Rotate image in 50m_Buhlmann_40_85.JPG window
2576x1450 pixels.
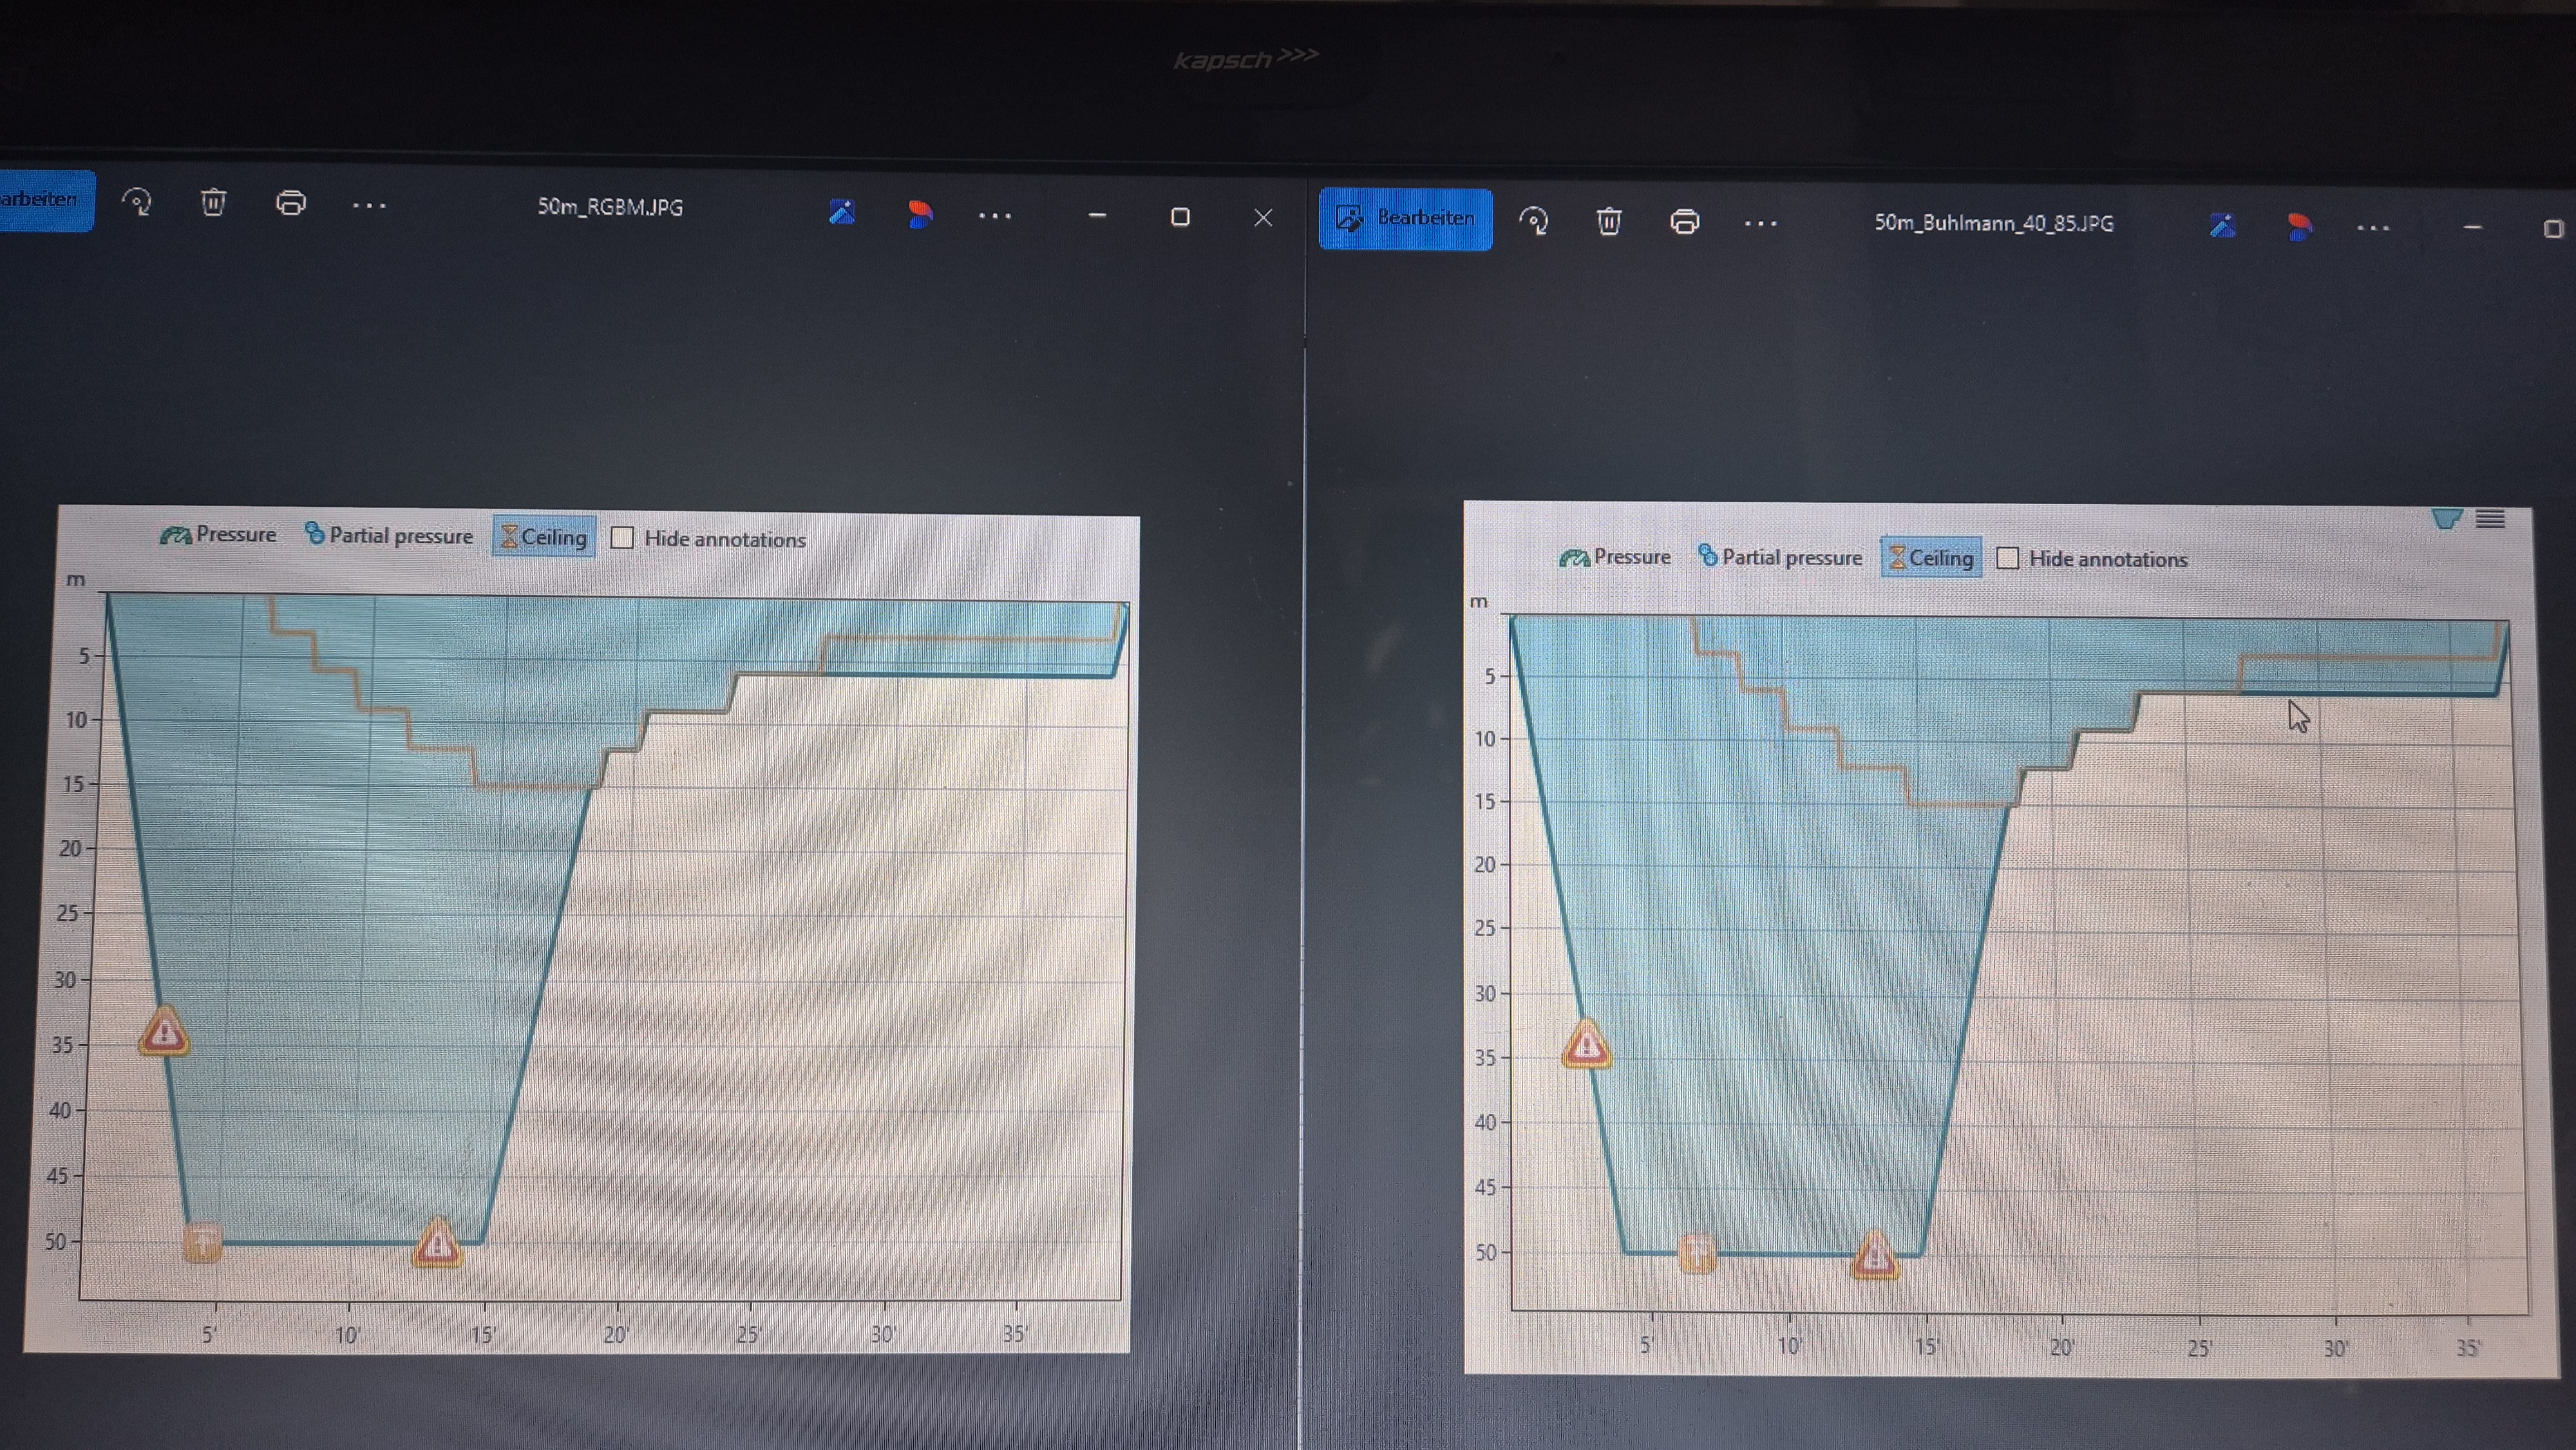[1533, 220]
